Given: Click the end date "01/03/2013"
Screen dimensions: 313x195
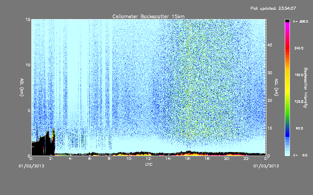Looking at the screenshot, I should (x=266, y=166).
